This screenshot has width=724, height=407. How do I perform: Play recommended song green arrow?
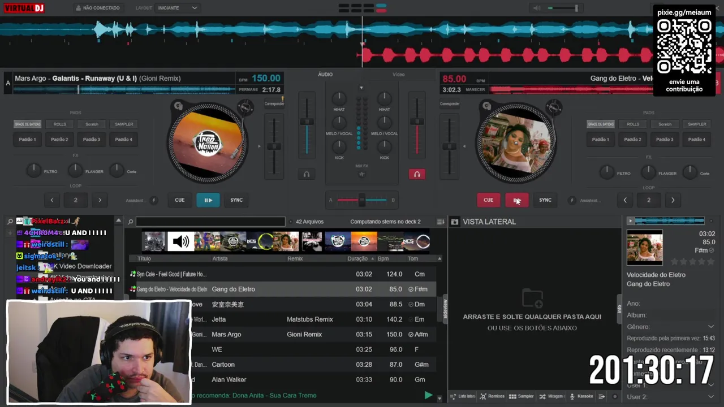(428, 395)
